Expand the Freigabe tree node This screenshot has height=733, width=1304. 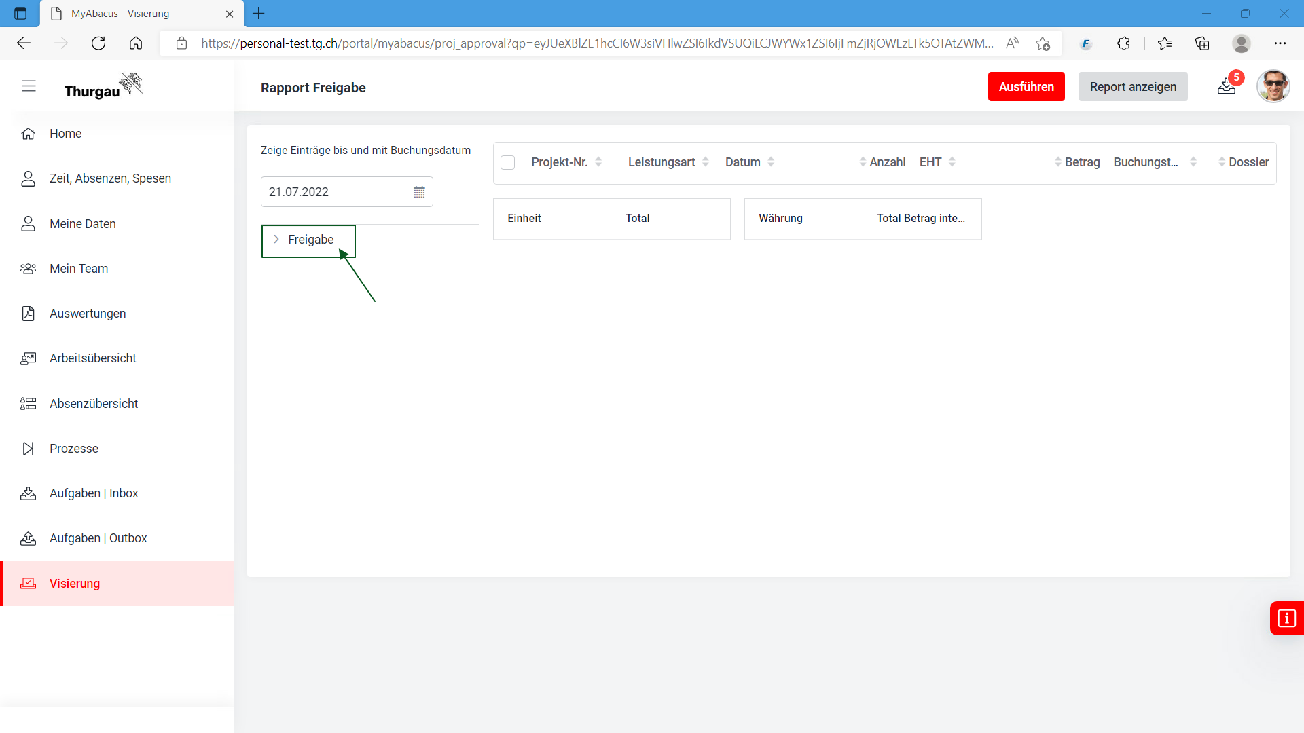tap(276, 240)
